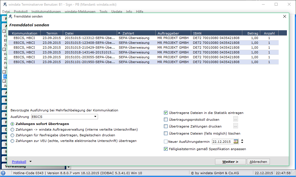Open print options next to Übertragungsprotokoll drucken
296x177 pixels.
(235, 119)
